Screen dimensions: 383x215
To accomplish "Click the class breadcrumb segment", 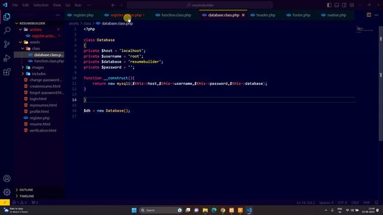I will (87, 23).
